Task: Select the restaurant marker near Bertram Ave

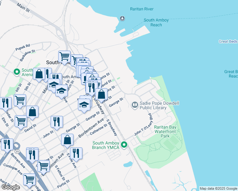Action: (x=6, y=144)
